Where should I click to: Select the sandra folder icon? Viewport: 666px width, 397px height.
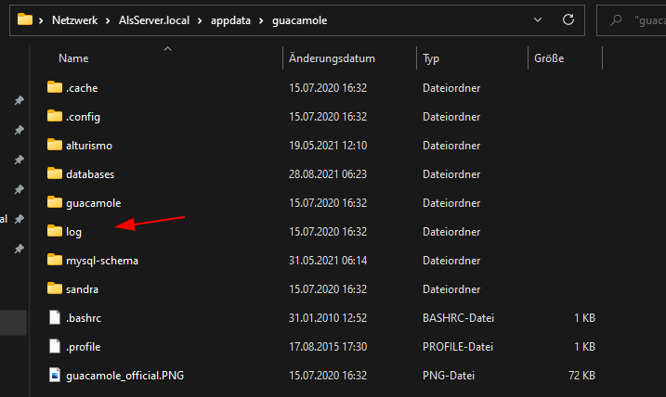pyautogui.click(x=55, y=288)
